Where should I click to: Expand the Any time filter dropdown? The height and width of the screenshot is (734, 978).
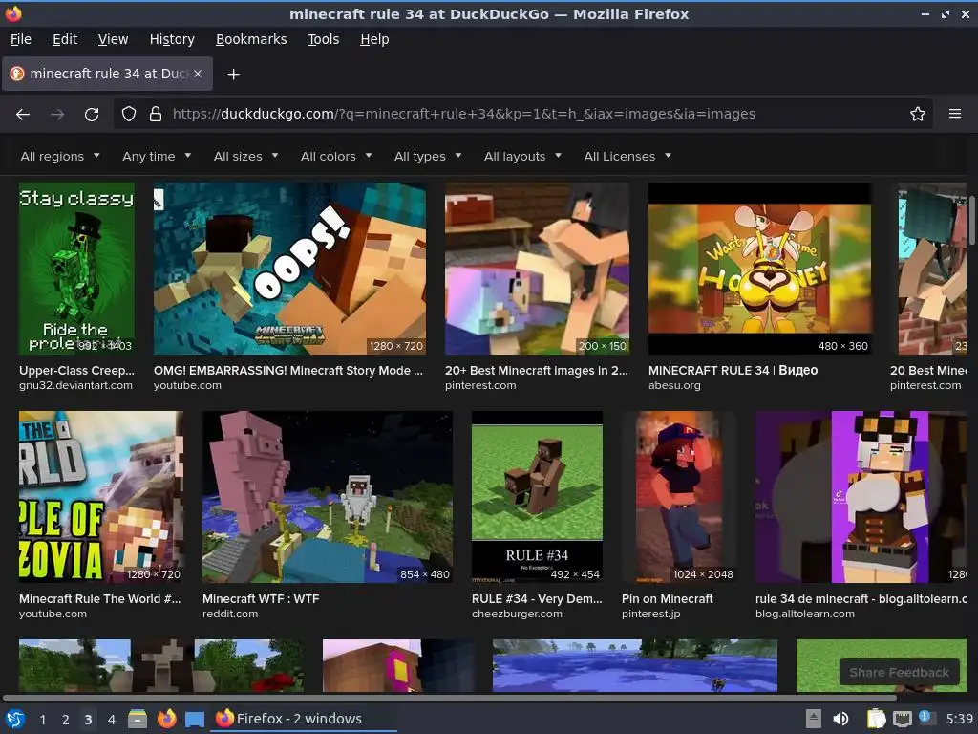click(157, 156)
